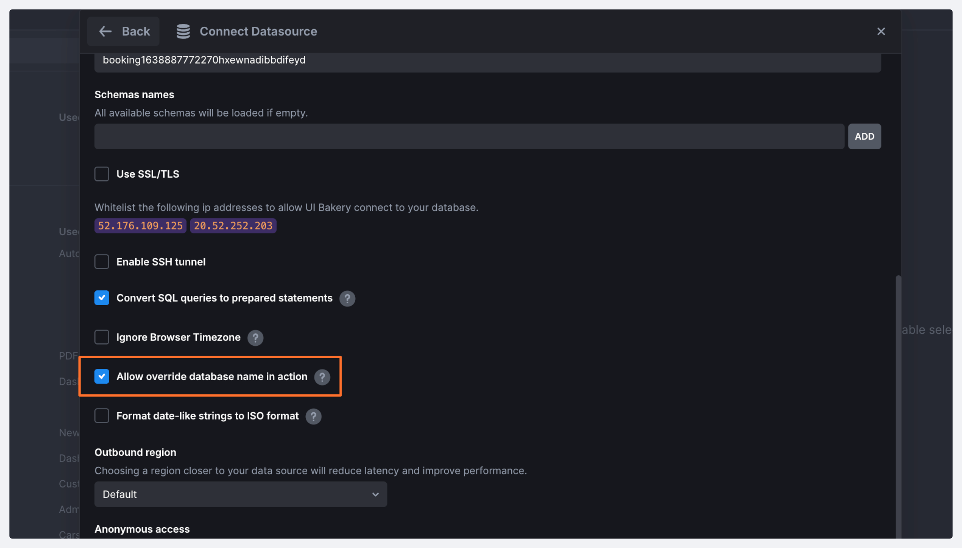Viewport: 962px width, 548px height.
Task: Check Ignore Browser Timezone
Action: click(x=102, y=337)
